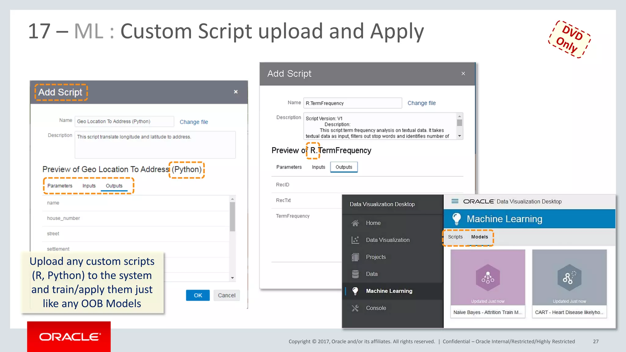Viewport: 626px width, 352px height.
Task: Click the Data Visualization chart icon
Action: point(355,240)
